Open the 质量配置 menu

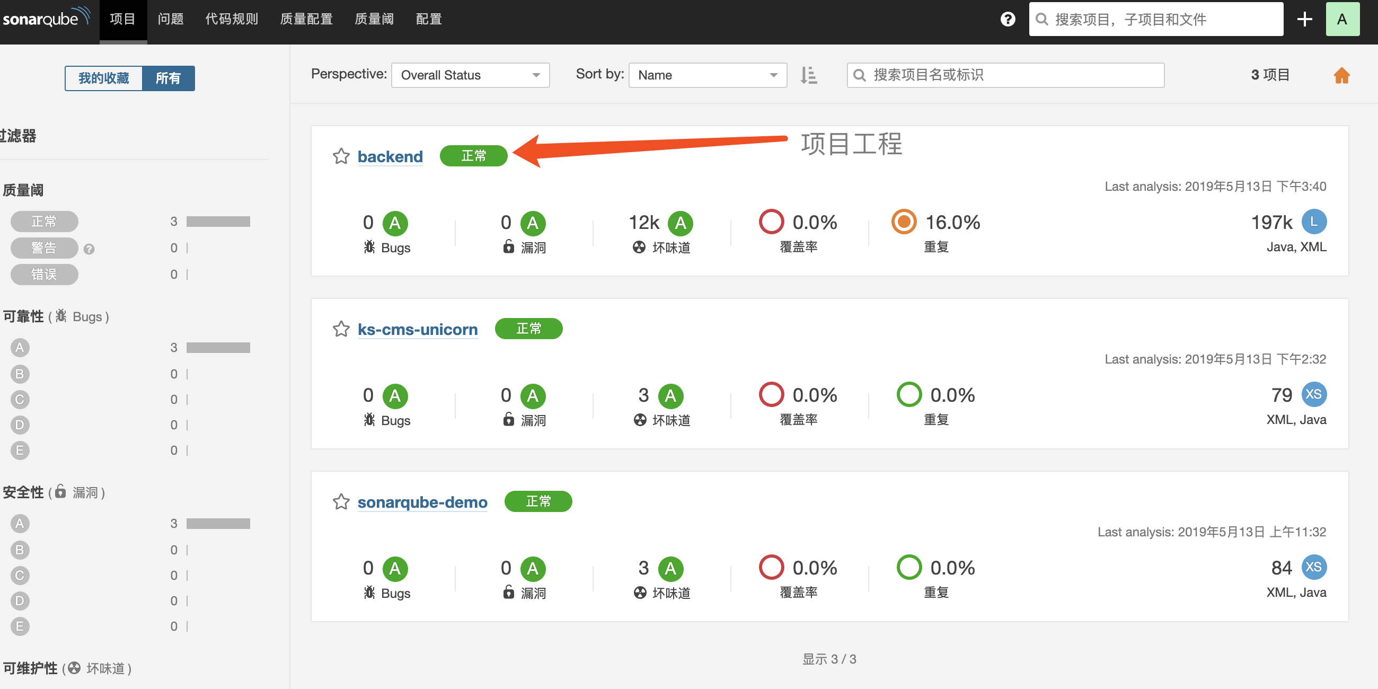[x=306, y=19]
